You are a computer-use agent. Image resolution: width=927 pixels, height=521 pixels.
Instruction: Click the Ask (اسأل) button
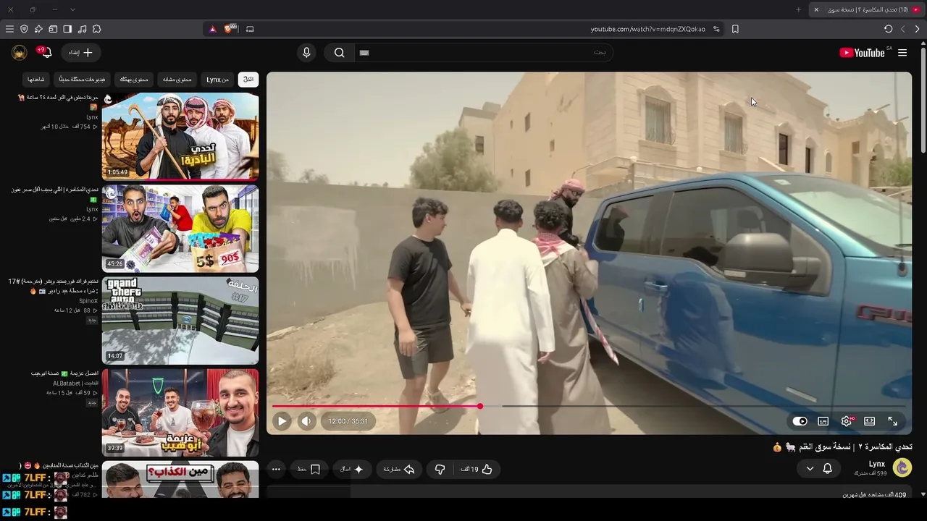point(353,469)
